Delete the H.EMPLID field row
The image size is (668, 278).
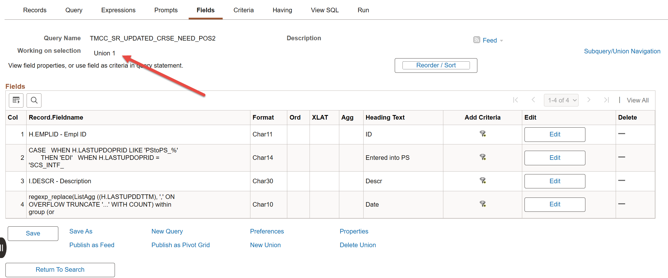coord(621,134)
